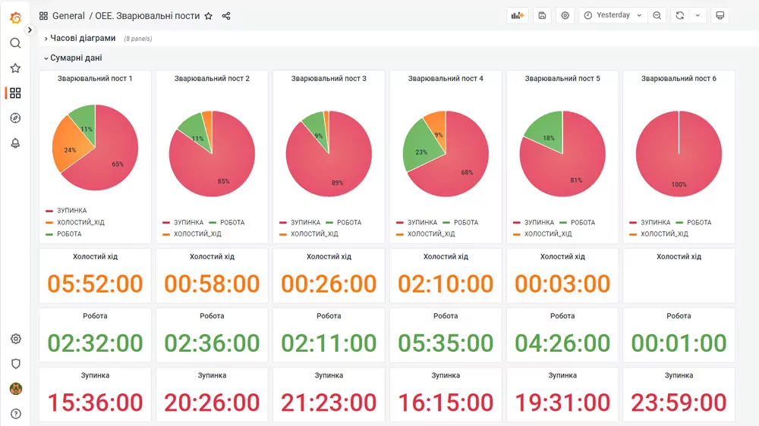The width and height of the screenshot is (759, 426).
Task: Open the Help question mark icon
Action: point(15,414)
